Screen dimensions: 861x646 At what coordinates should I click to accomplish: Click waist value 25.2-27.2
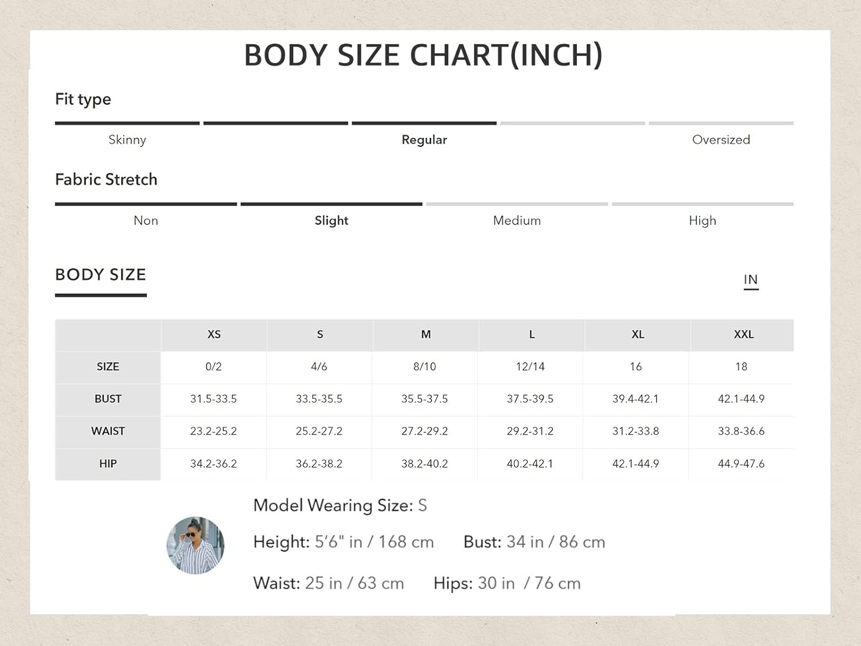pyautogui.click(x=319, y=431)
